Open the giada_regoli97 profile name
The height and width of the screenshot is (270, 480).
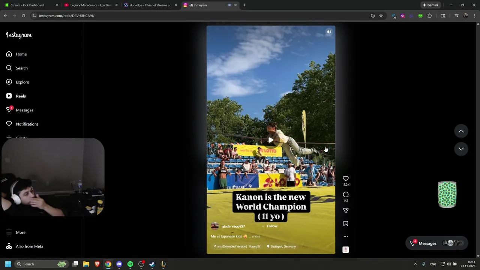[233, 226]
